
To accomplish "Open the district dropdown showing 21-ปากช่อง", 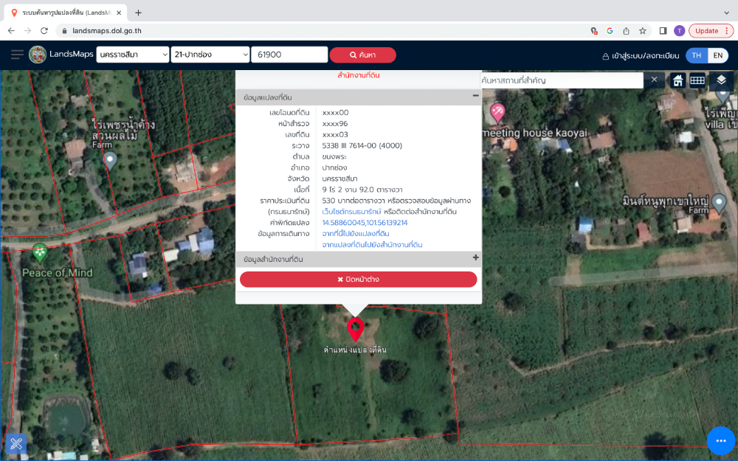I will click(210, 55).
